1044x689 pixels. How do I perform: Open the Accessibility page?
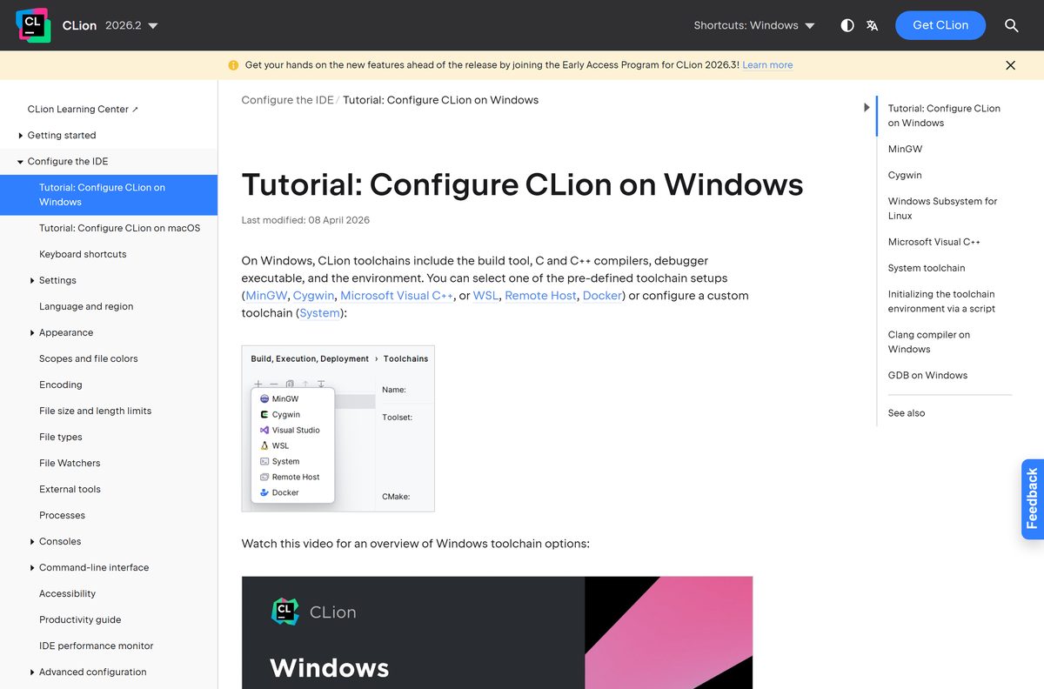[x=67, y=593]
